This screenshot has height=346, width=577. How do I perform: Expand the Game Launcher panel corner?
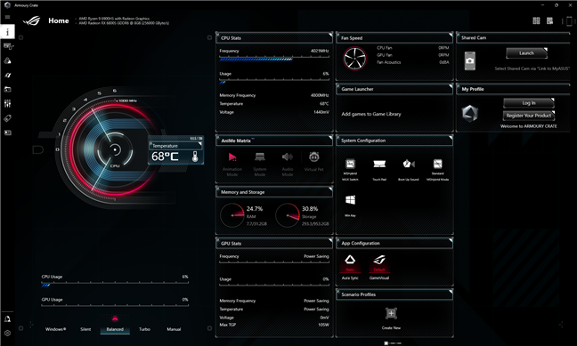pos(451,86)
